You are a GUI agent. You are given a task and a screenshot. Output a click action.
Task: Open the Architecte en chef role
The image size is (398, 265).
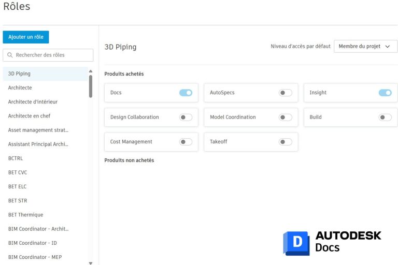pos(46,116)
